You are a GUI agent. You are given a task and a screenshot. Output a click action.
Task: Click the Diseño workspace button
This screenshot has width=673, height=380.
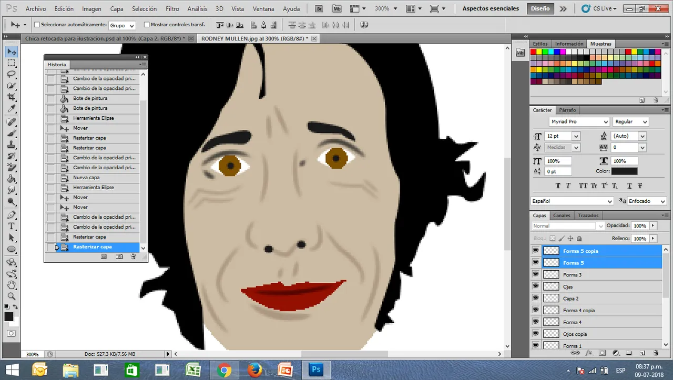pos(540,8)
